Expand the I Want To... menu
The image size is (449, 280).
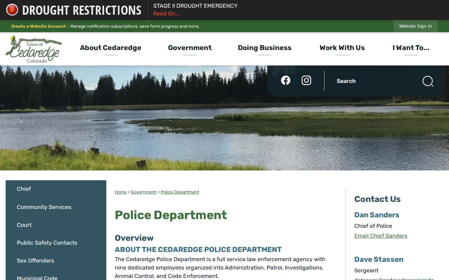[411, 48]
